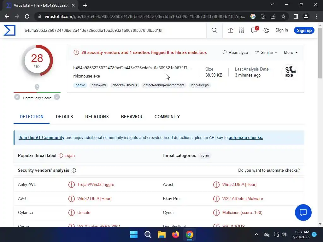Screen dimensions: 323x242
Task: Click Malicious (score: 100) result text
Action: [x=242, y=213]
